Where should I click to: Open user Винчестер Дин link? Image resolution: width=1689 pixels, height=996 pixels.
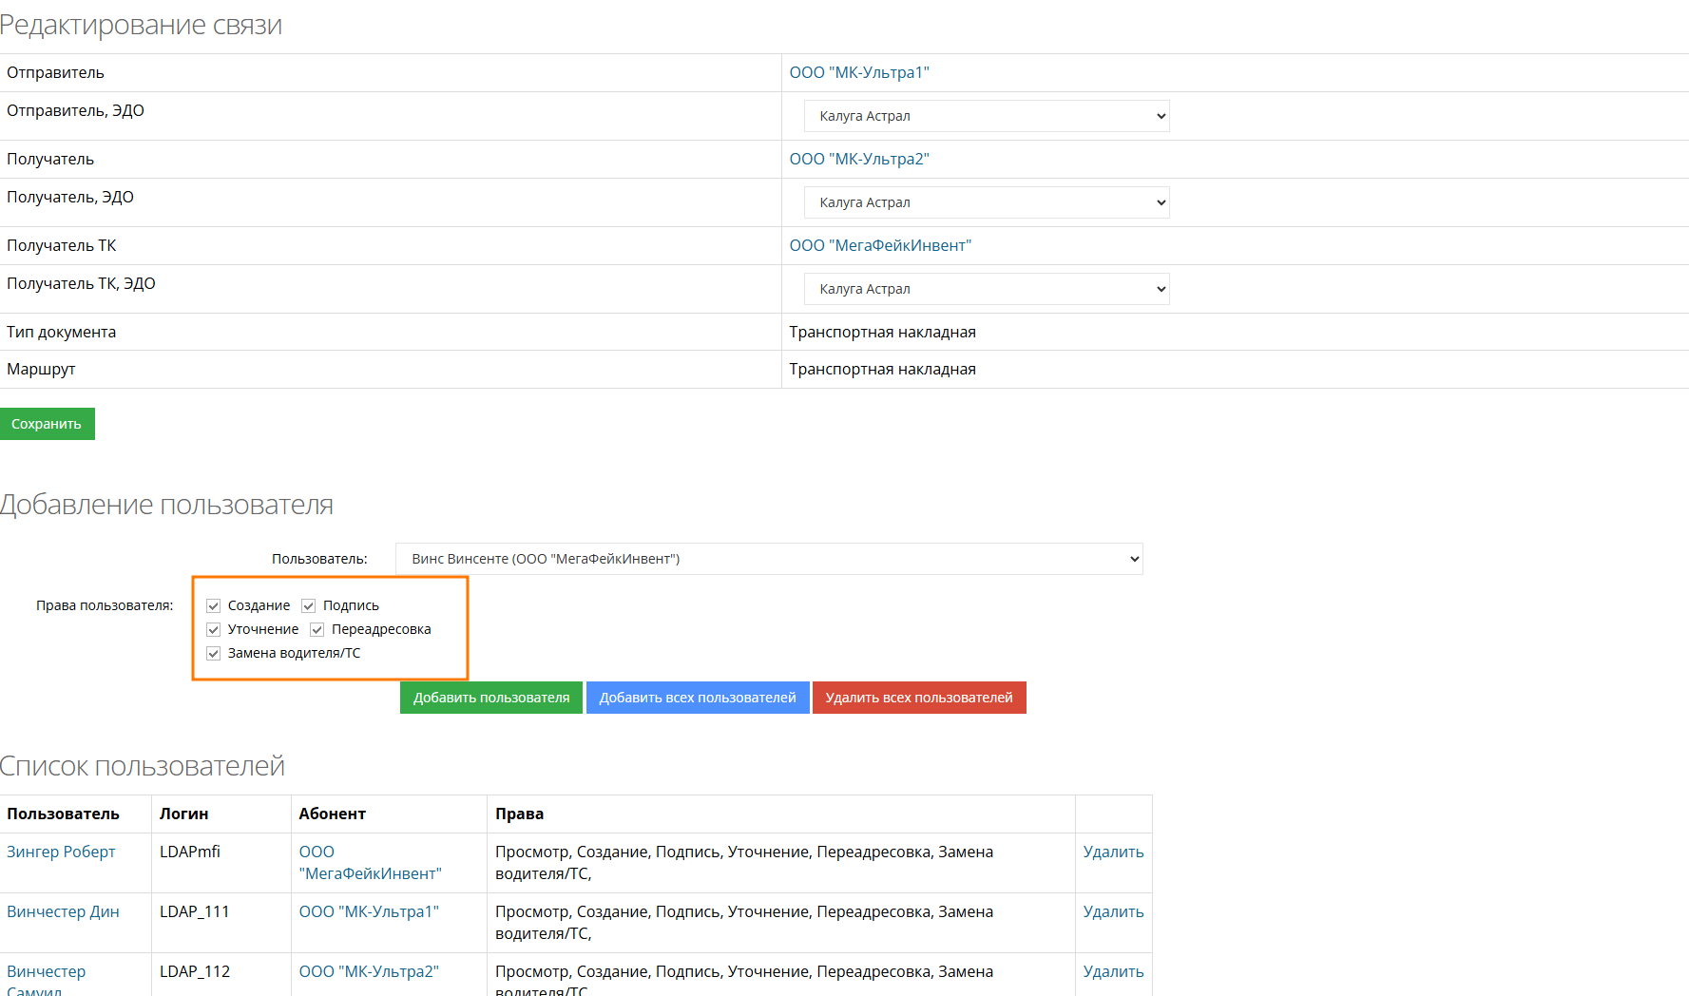(x=63, y=911)
